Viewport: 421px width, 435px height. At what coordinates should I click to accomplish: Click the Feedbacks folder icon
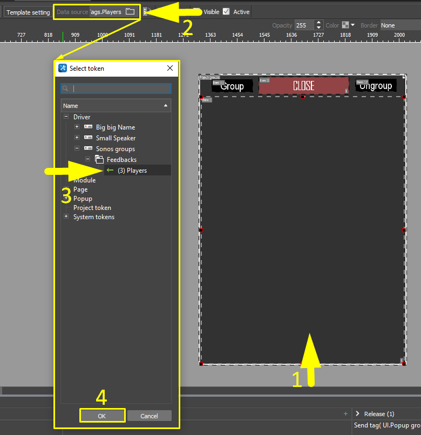[x=99, y=160]
